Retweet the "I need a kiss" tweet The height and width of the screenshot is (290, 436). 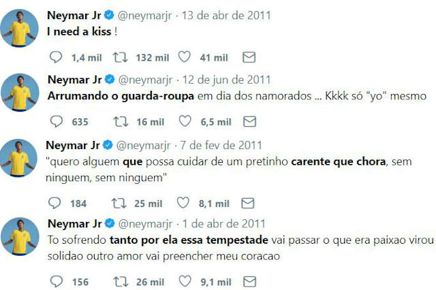tap(120, 57)
